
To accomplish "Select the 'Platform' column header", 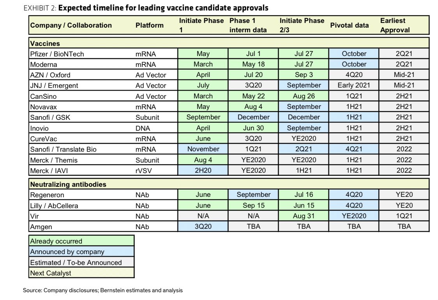I will pyautogui.click(x=150, y=25).
